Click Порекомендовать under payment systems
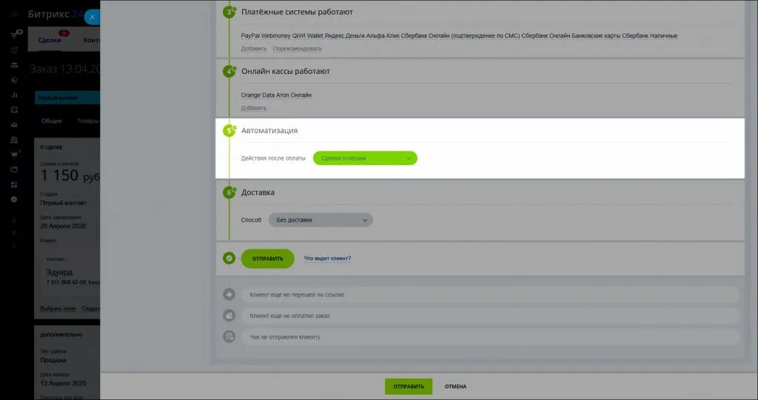 [x=298, y=49]
